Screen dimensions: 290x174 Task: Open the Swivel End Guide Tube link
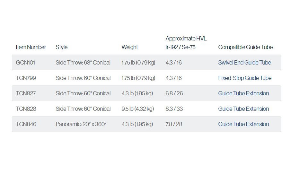click(244, 63)
